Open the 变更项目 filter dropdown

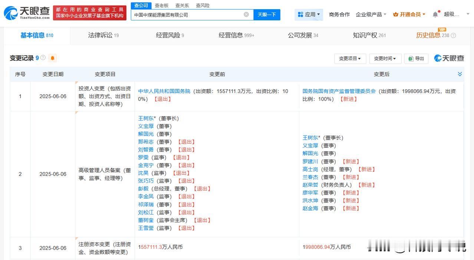350,59
